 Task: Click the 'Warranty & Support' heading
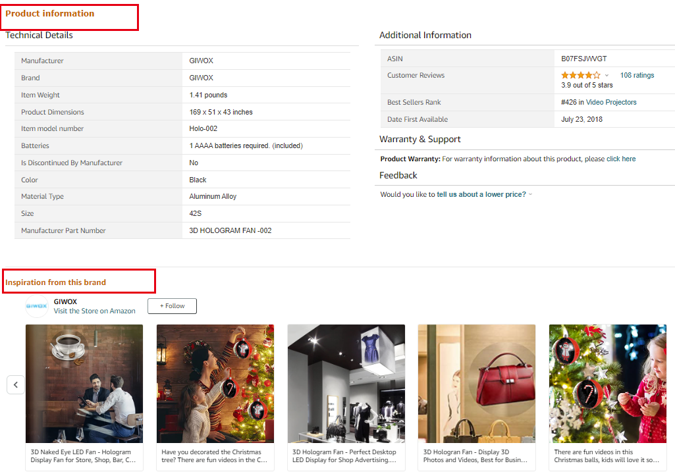419,140
